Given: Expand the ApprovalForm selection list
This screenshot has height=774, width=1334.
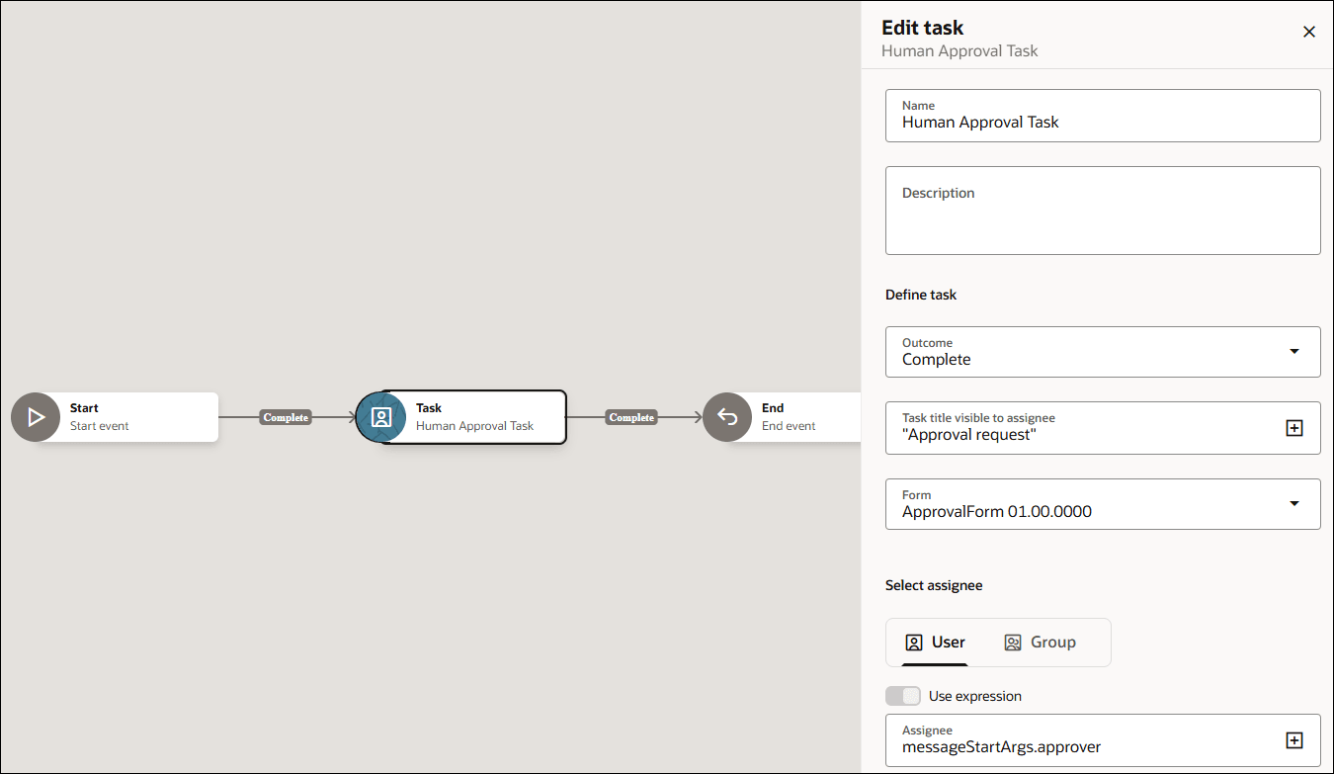Looking at the screenshot, I should click(x=1293, y=503).
